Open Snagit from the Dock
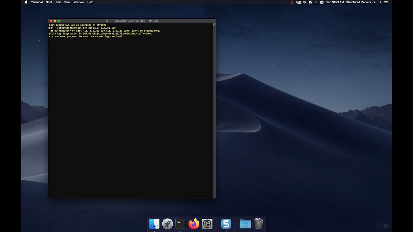Screen dimensions: 413x232 coord(226,224)
